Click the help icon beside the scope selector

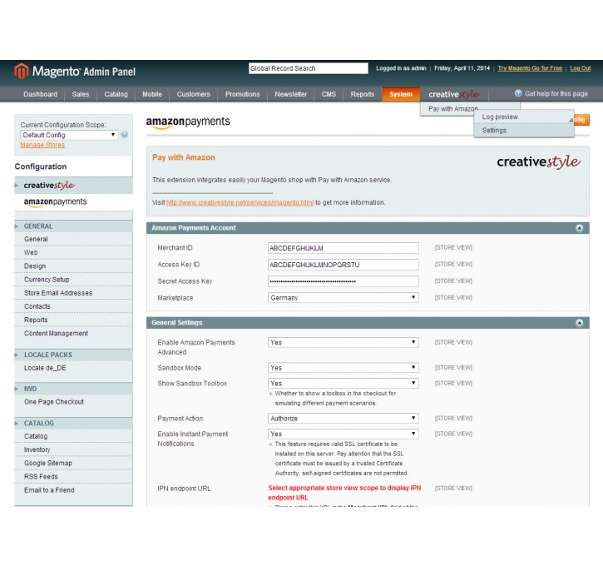coord(124,135)
